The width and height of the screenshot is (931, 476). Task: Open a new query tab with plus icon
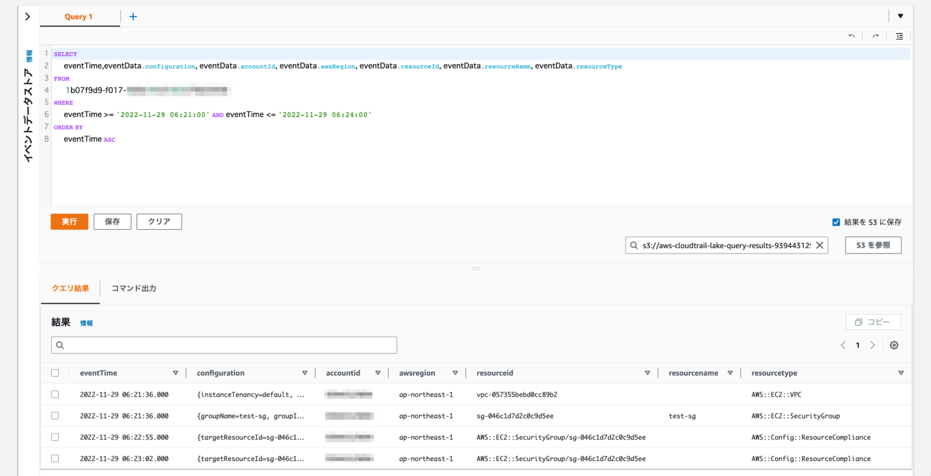click(133, 16)
